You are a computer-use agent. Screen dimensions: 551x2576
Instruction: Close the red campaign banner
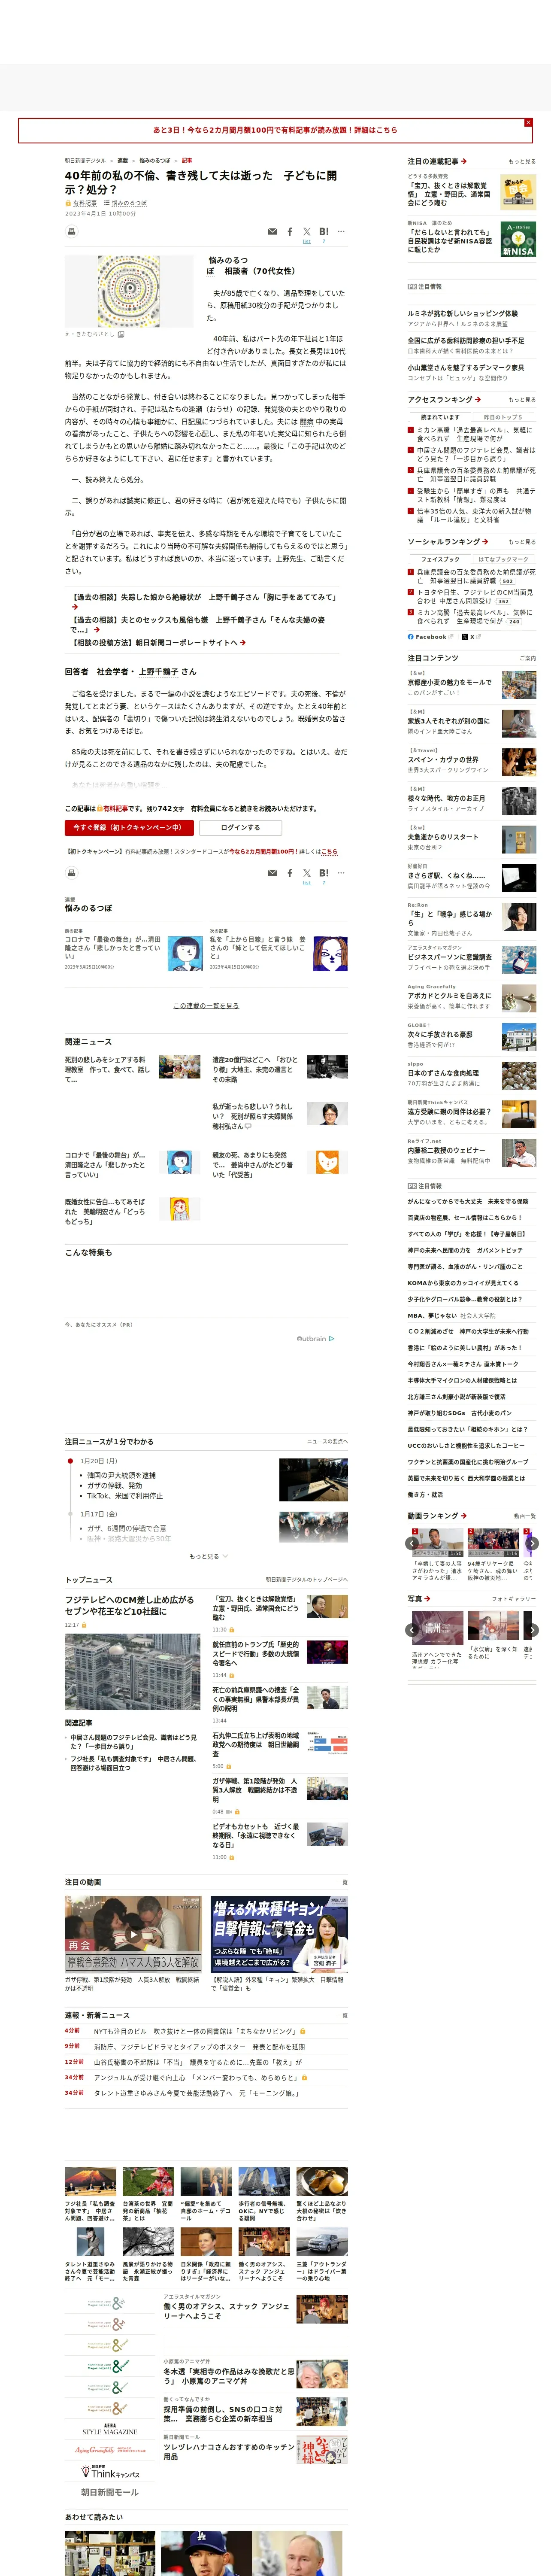[x=528, y=123]
